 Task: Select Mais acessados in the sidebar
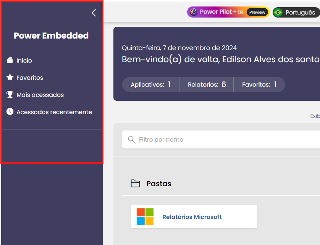[x=40, y=95]
